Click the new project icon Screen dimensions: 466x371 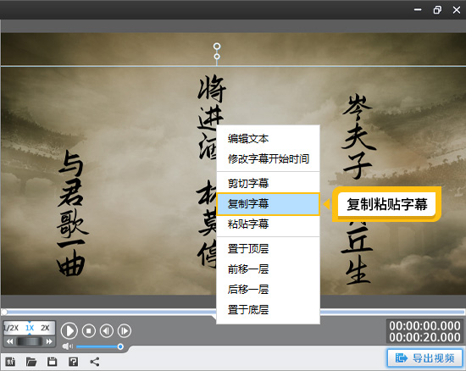click(x=10, y=362)
